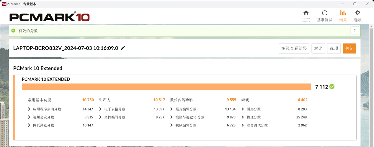Open the Benchmarks (基准测试) gauge icon
This screenshot has height=147, width=374.
point(324,13)
